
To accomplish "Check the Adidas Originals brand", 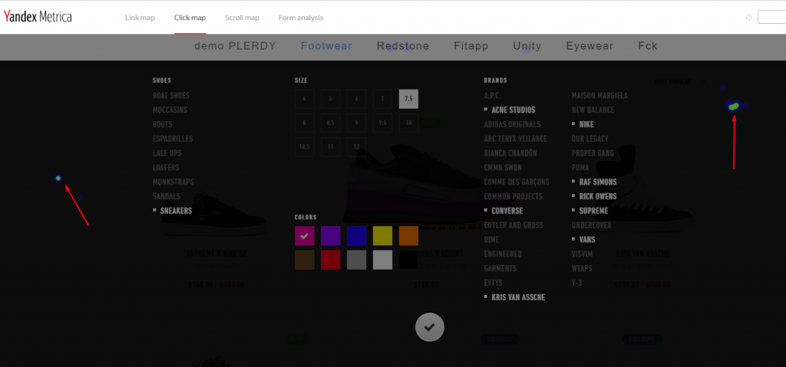I will [512, 124].
